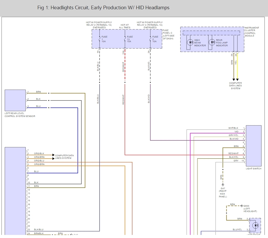Select the G47 ground symbol above its label

point(223,185)
